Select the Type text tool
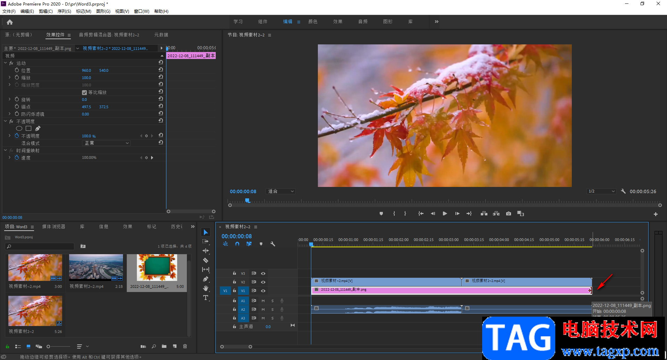 206,298
